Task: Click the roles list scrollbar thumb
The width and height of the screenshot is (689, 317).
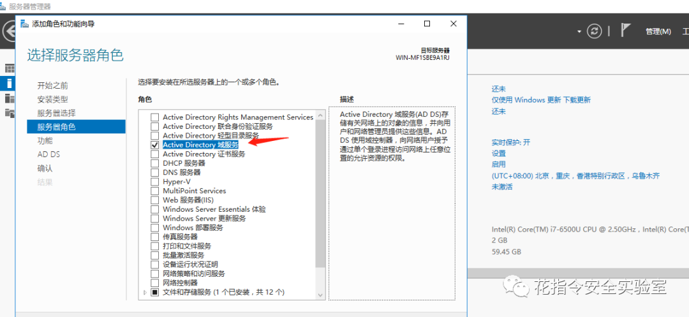Action: pos(320,194)
